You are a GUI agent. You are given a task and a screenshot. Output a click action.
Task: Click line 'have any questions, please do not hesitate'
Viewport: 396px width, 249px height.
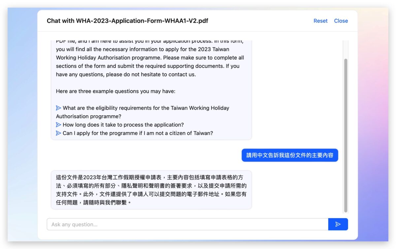click(x=126, y=74)
